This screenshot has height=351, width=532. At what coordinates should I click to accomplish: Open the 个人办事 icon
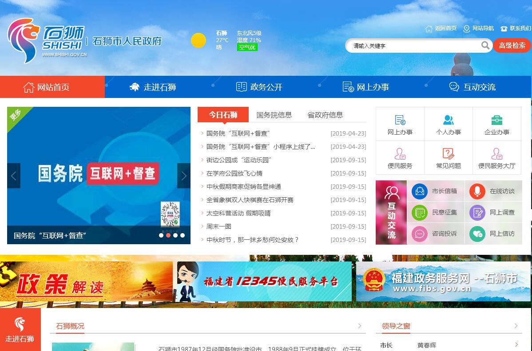tap(449, 120)
